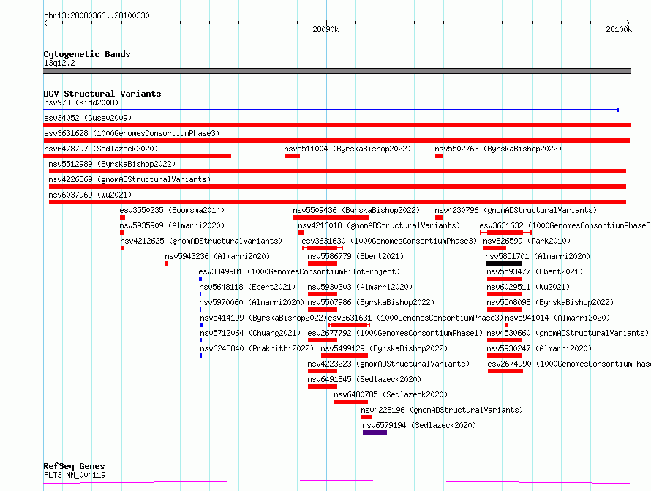651x491 pixels.
Task: Click nsv5512989 (ByrskaBishop2022) label
Action: (x=112, y=164)
